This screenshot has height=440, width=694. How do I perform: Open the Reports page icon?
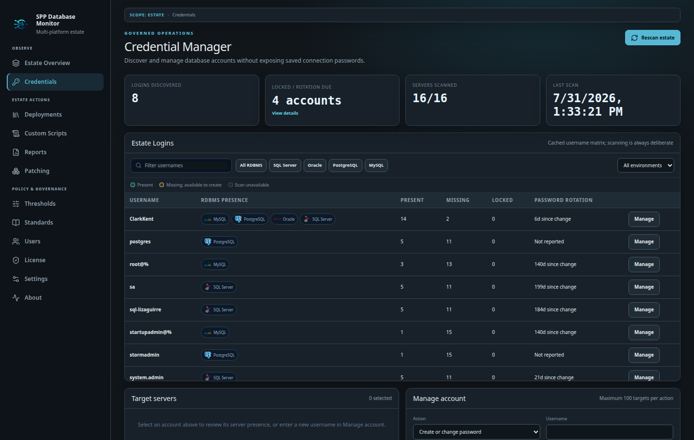coord(16,152)
